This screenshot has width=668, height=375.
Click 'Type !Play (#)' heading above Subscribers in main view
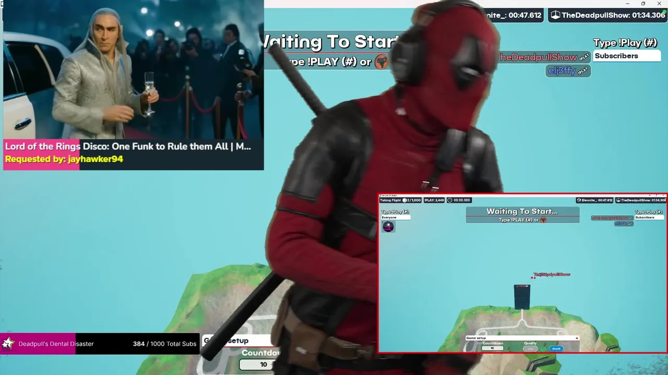(x=625, y=43)
